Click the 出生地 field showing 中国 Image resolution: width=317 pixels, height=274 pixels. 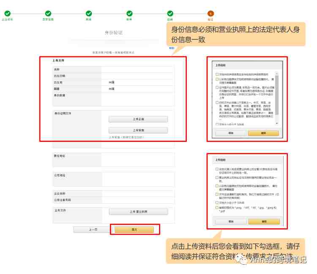(x=138, y=83)
